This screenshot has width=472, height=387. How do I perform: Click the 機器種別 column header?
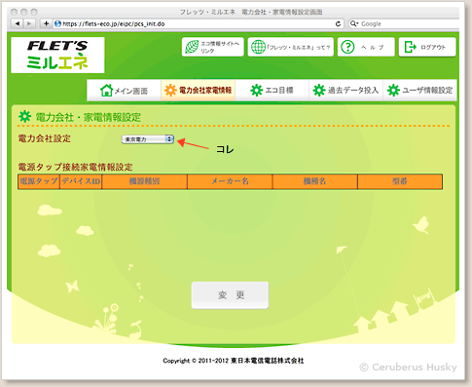pyautogui.click(x=144, y=181)
